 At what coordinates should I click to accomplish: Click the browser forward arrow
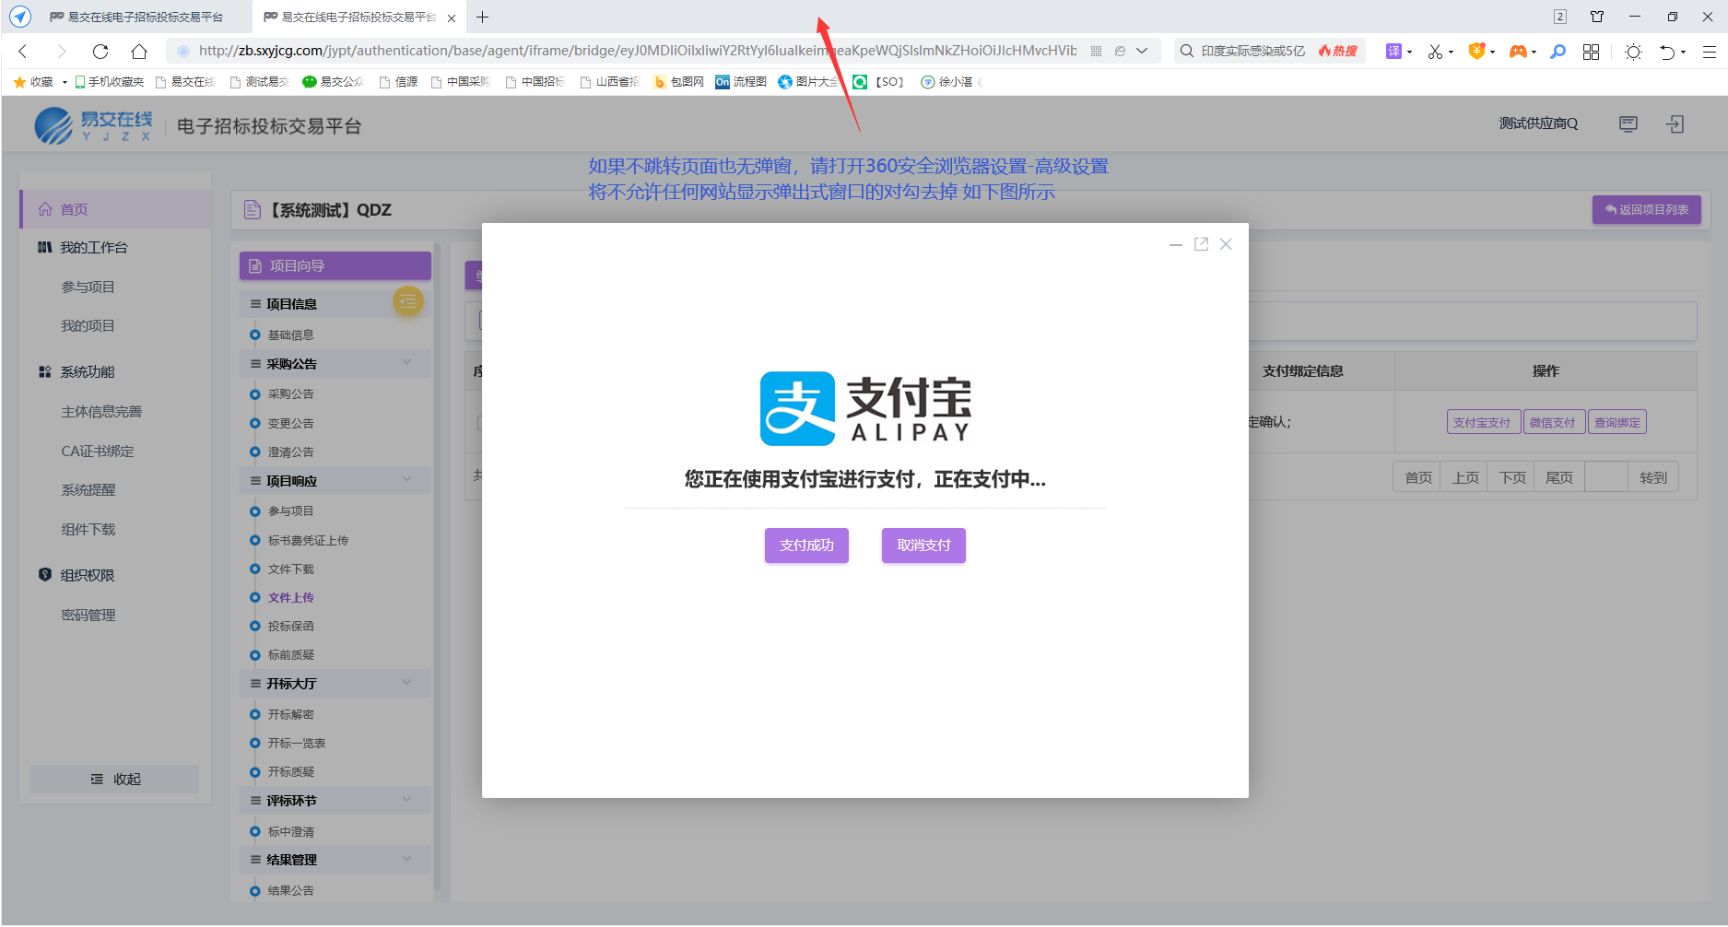click(x=62, y=52)
